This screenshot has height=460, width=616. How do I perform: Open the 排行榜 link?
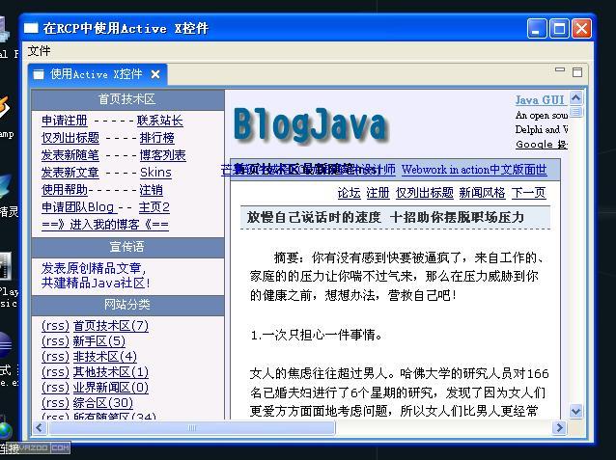pyautogui.click(x=157, y=137)
